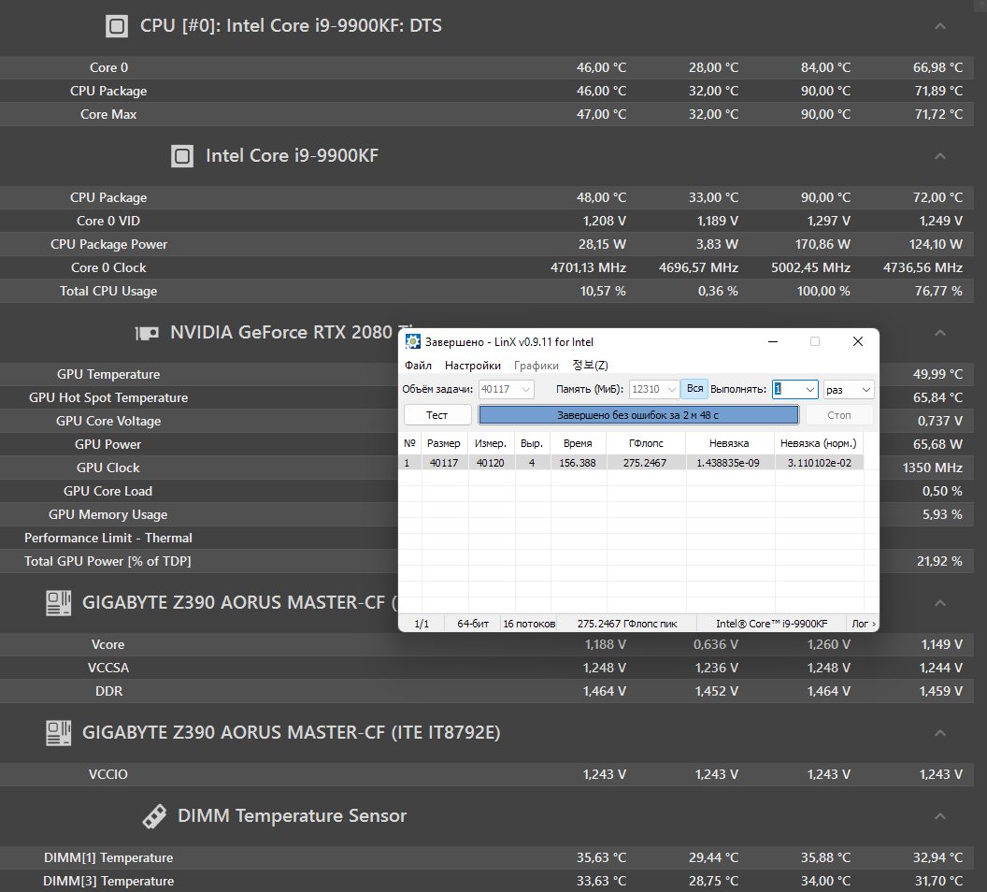
Task: Open the раз units dropdown
Action: pos(848,390)
